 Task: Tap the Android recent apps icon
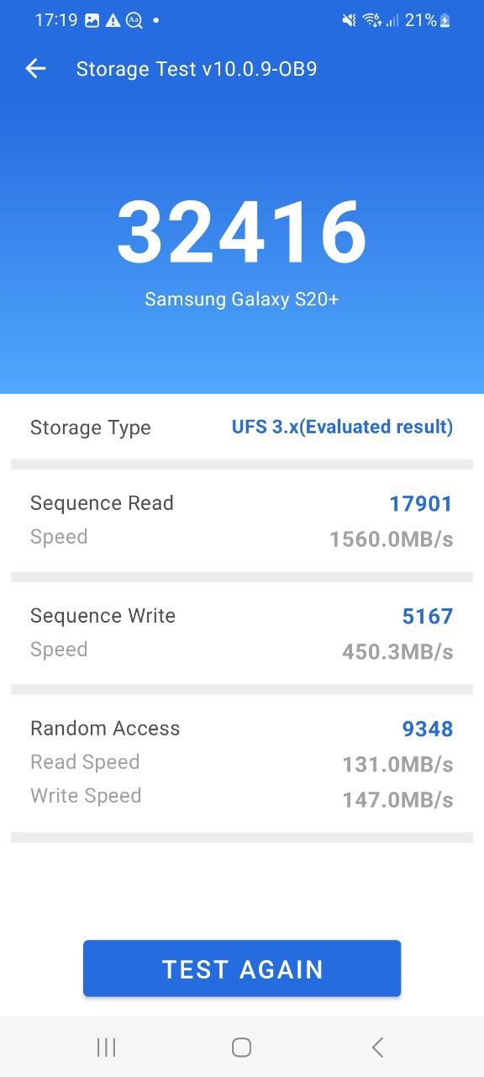[107, 1047]
